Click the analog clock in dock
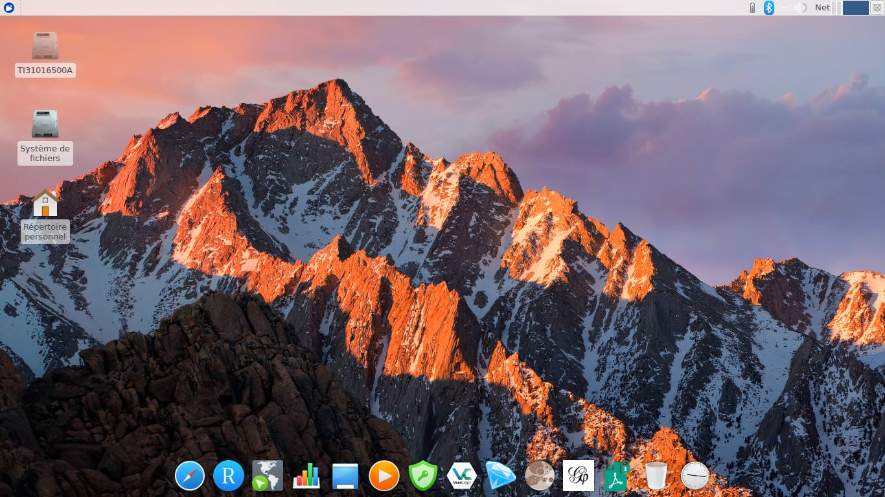The image size is (885, 497). pyautogui.click(x=695, y=476)
